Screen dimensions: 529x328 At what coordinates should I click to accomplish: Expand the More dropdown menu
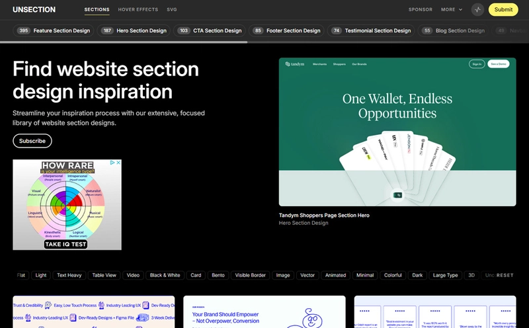pyautogui.click(x=452, y=9)
